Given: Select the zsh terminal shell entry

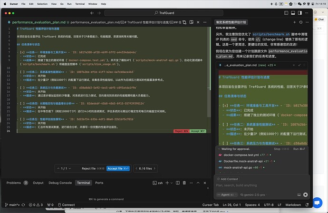Looking at the screenshot, I should [157, 183].
